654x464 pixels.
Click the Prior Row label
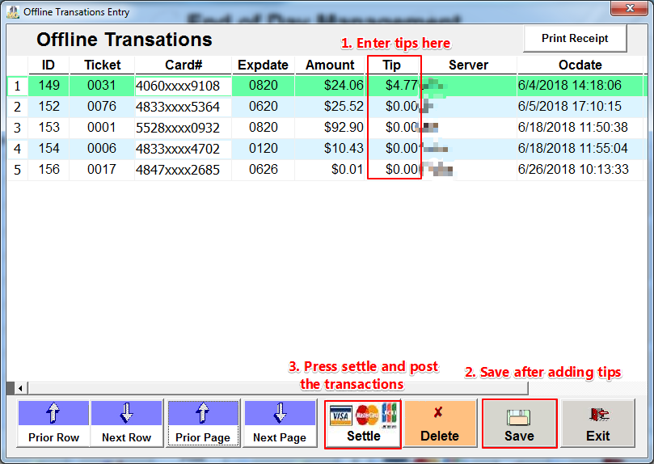(x=53, y=437)
